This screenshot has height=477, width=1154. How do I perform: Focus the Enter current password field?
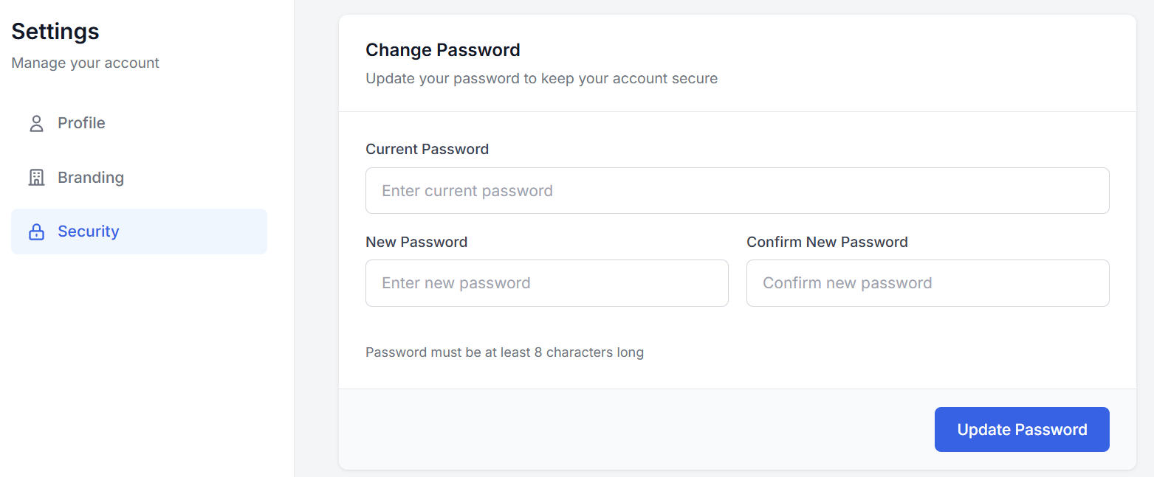pos(737,191)
